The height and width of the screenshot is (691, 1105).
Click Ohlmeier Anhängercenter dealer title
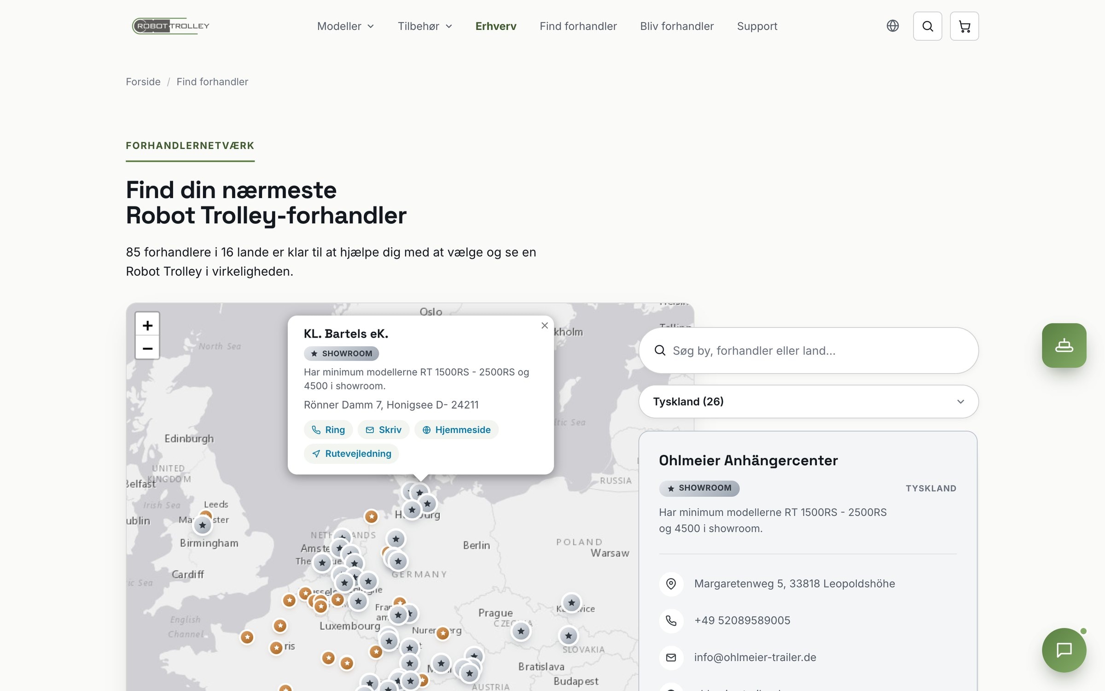tap(748, 460)
